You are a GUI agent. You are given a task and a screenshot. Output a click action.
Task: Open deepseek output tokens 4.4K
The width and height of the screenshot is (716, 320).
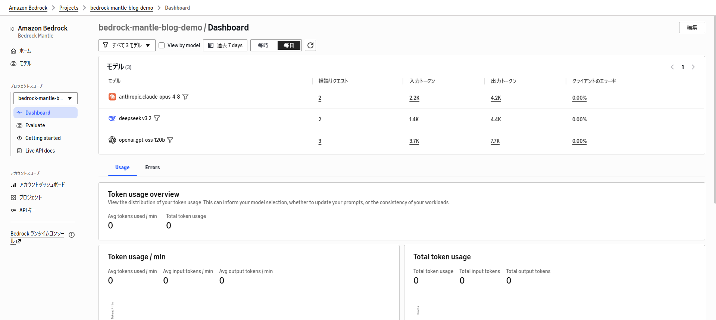[496, 119]
